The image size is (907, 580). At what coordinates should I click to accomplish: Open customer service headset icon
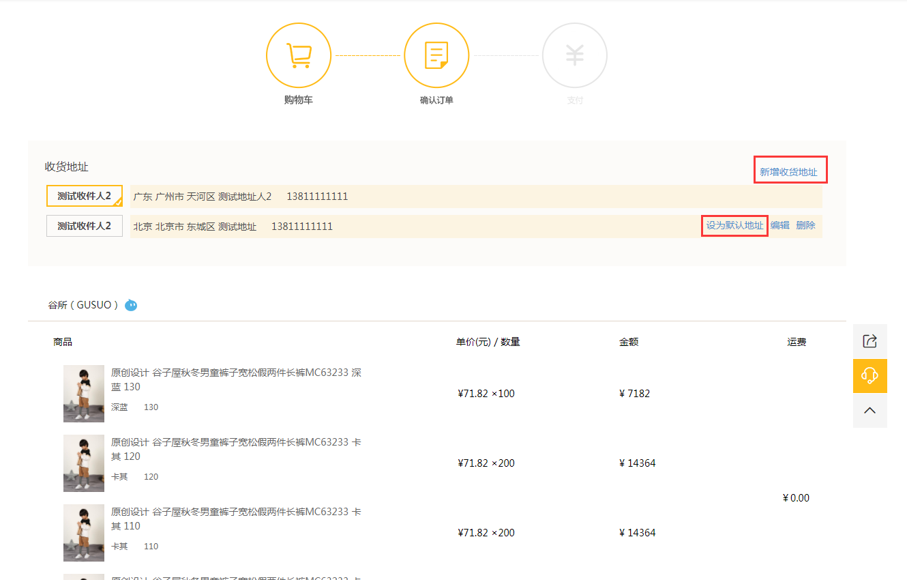tap(869, 376)
